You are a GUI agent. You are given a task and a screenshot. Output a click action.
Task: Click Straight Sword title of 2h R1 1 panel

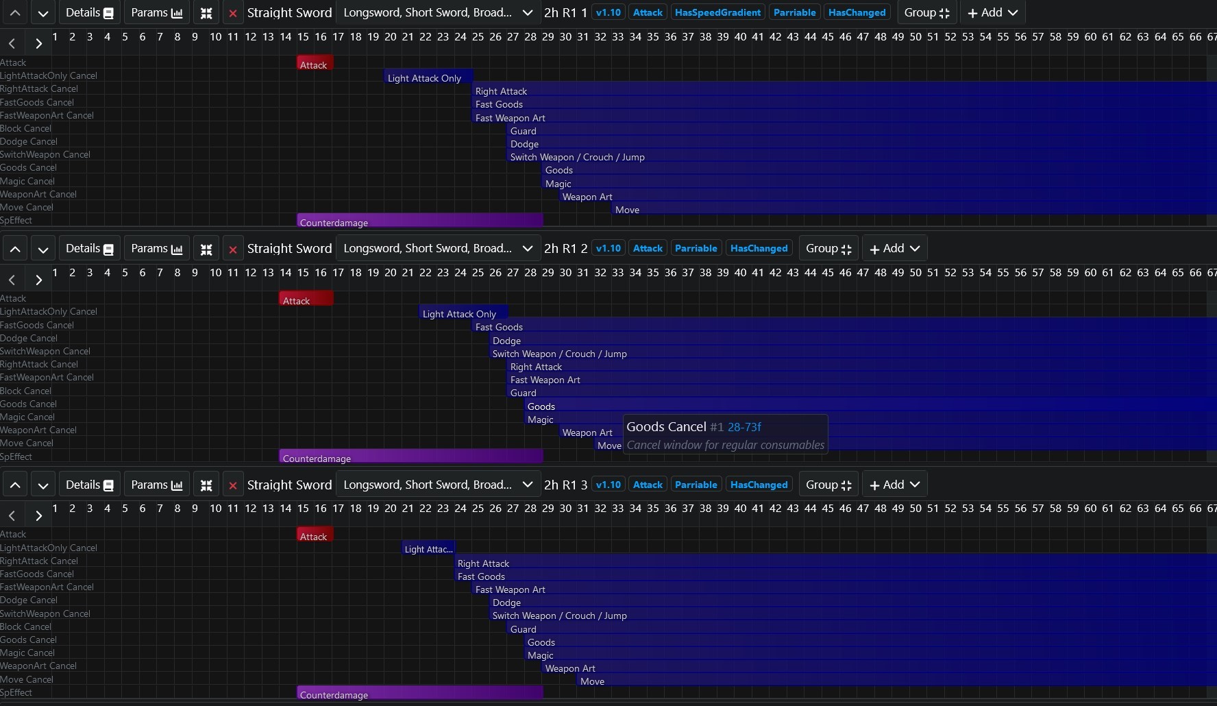coord(289,13)
